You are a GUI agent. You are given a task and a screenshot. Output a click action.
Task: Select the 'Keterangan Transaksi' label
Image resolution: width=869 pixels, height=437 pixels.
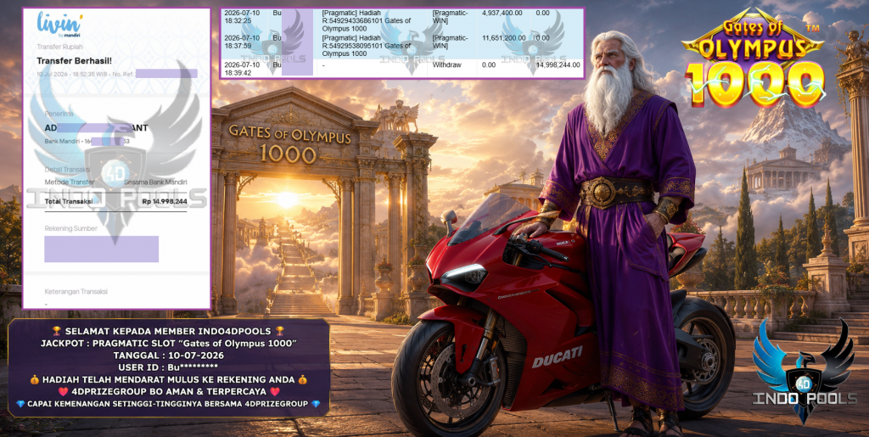[x=76, y=291]
